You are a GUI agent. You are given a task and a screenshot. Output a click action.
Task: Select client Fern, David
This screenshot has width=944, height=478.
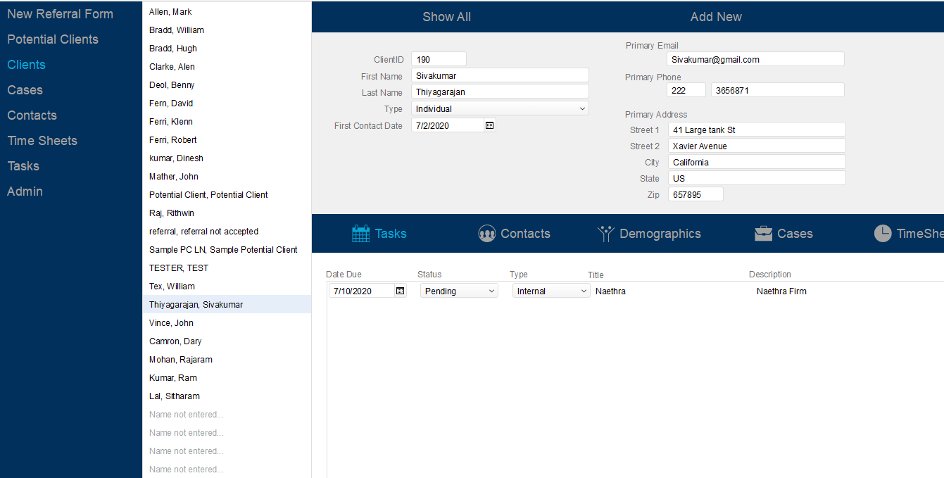pos(227,103)
